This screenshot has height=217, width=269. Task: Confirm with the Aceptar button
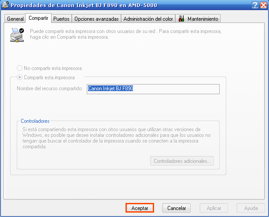coord(140,208)
